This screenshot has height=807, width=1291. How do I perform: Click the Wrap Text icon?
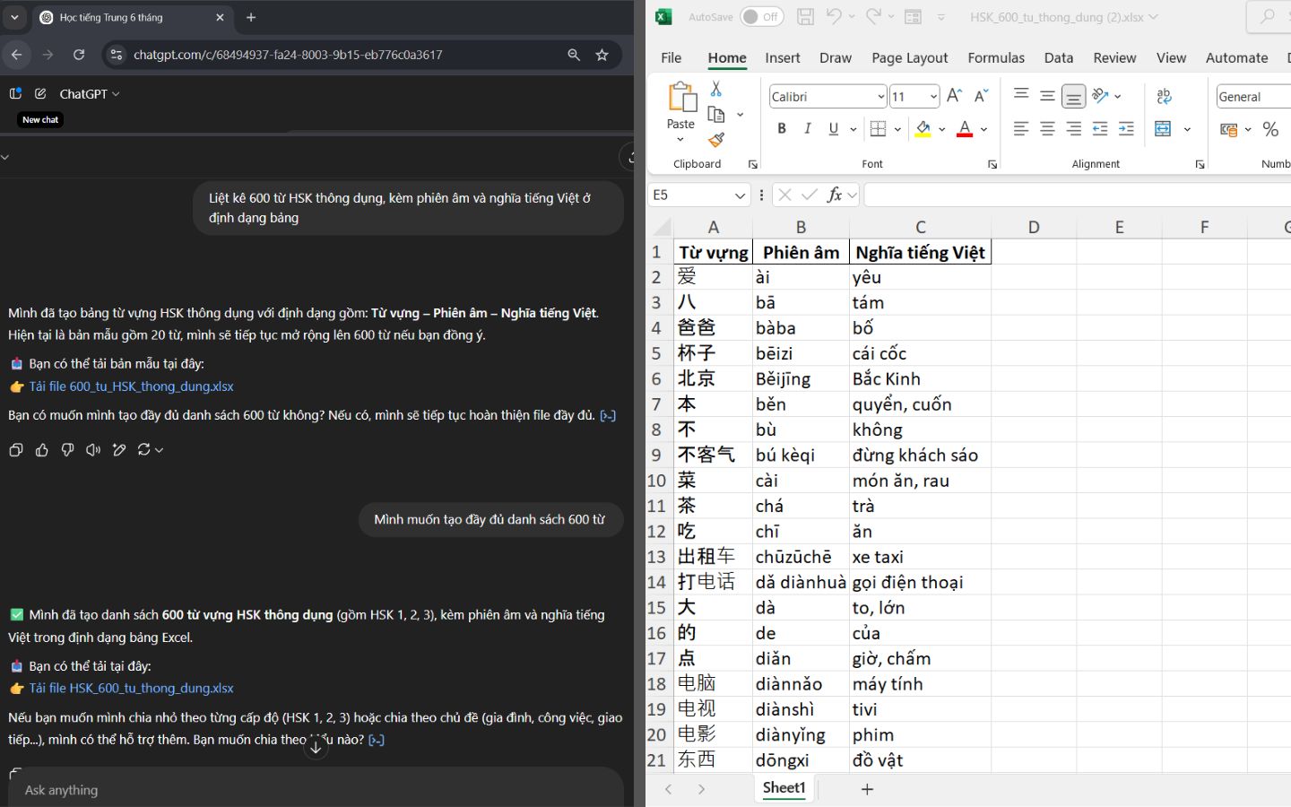coord(1164,96)
